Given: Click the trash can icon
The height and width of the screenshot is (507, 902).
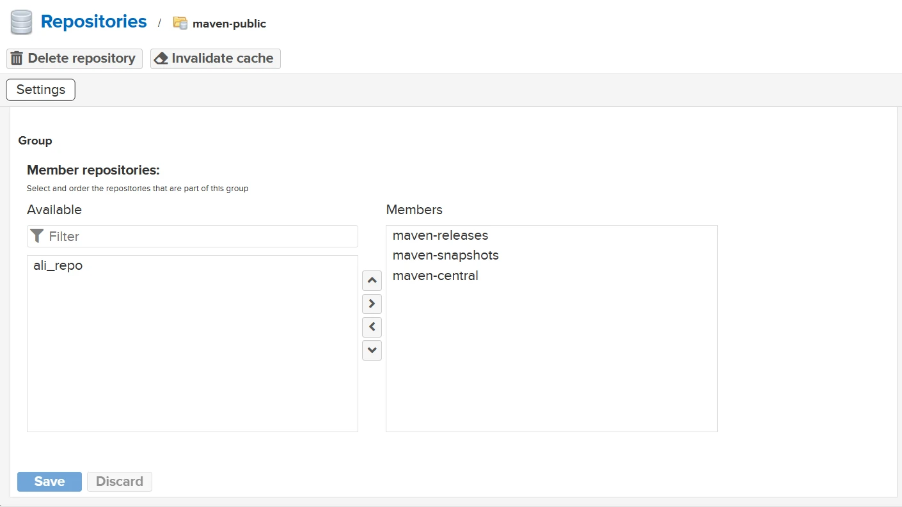Looking at the screenshot, I should (x=17, y=58).
